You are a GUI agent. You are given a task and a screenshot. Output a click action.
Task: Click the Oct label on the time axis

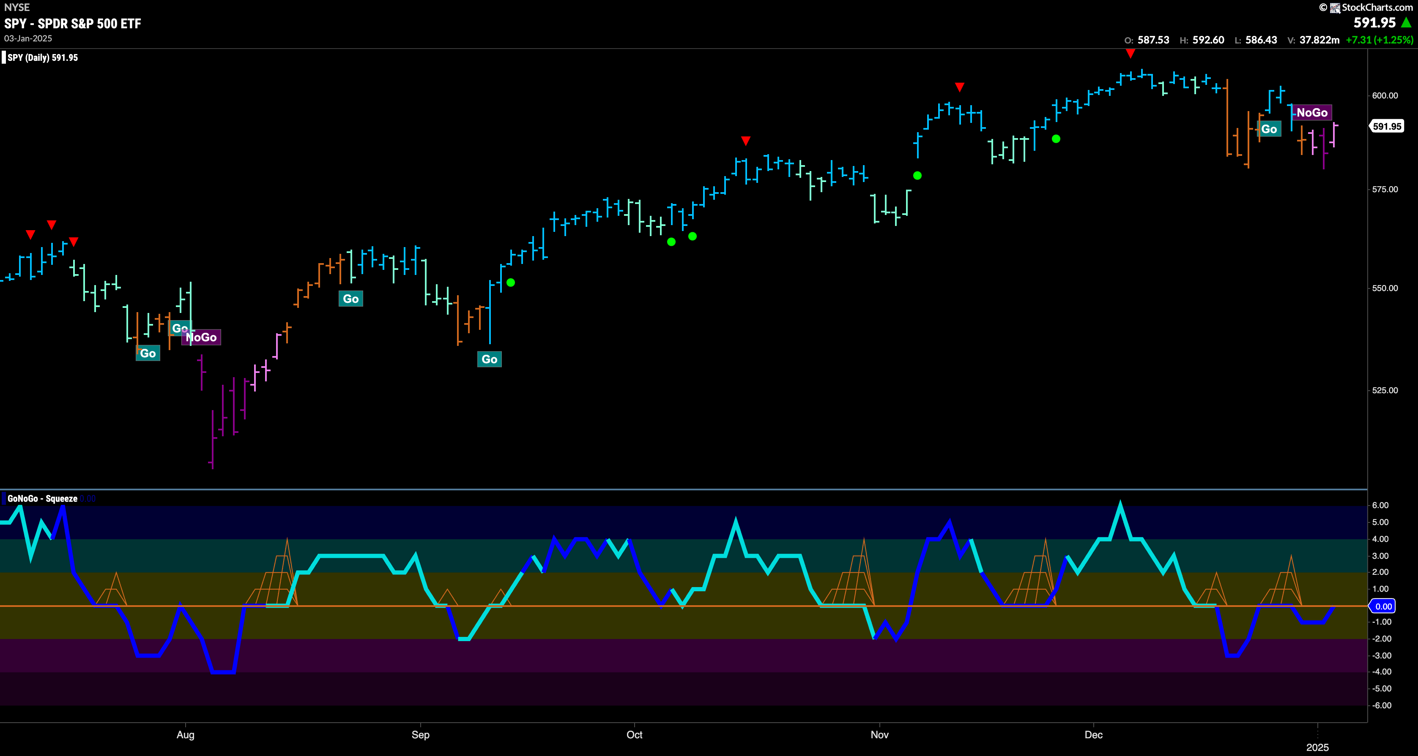pyautogui.click(x=634, y=734)
